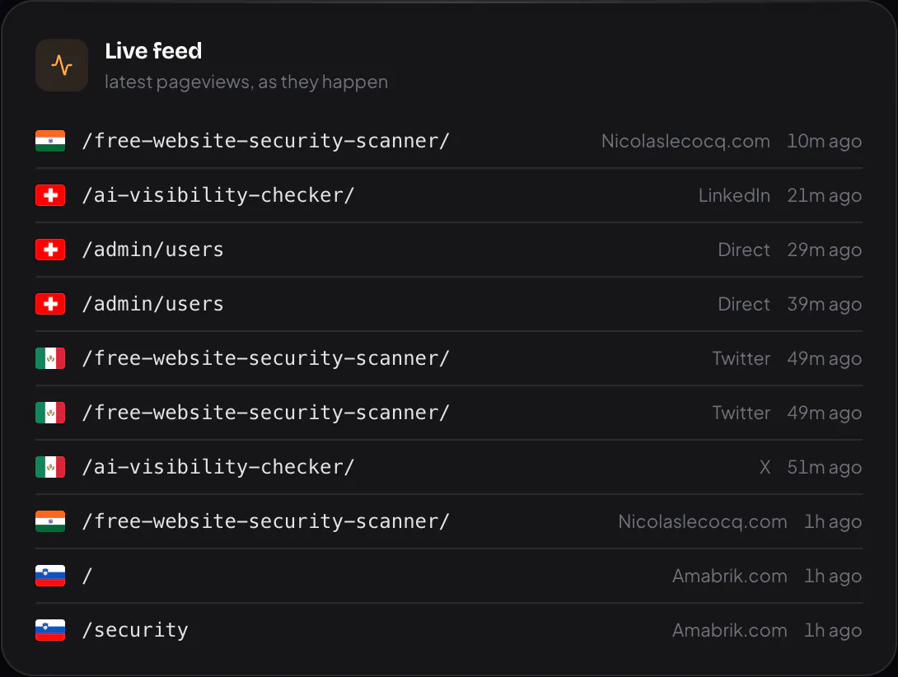Click the Slovenia flag beside the root / path
Screen dimensions: 898x677
coord(50,576)
